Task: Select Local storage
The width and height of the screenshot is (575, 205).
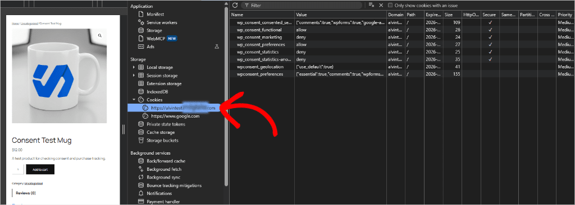Action: coord(159,67)
